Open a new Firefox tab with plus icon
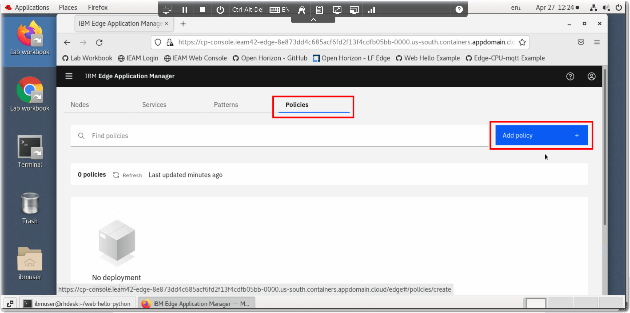630x313 pixels. 183,24
